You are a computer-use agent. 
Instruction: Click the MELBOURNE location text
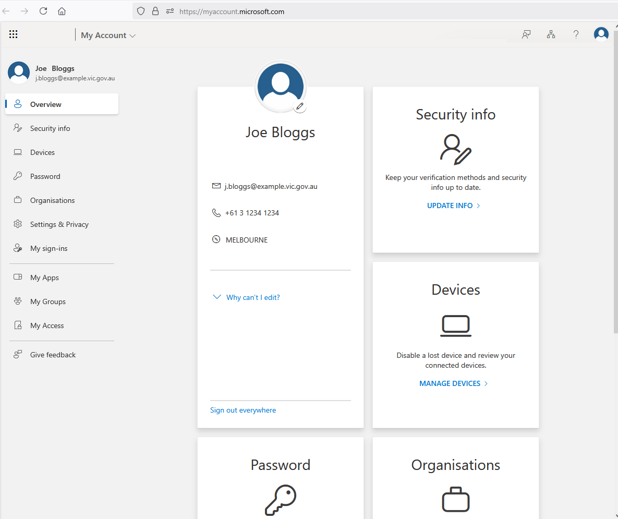(247, 240)
